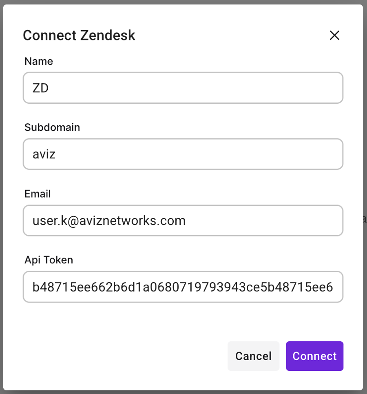367x394 pixels.
Task: Focus the Name input field
Action: [x=183, y=88]
